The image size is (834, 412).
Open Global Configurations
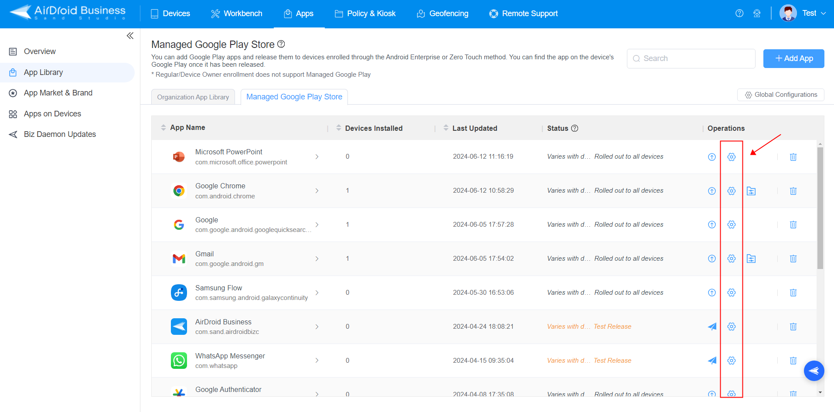[x=780, y=95]
